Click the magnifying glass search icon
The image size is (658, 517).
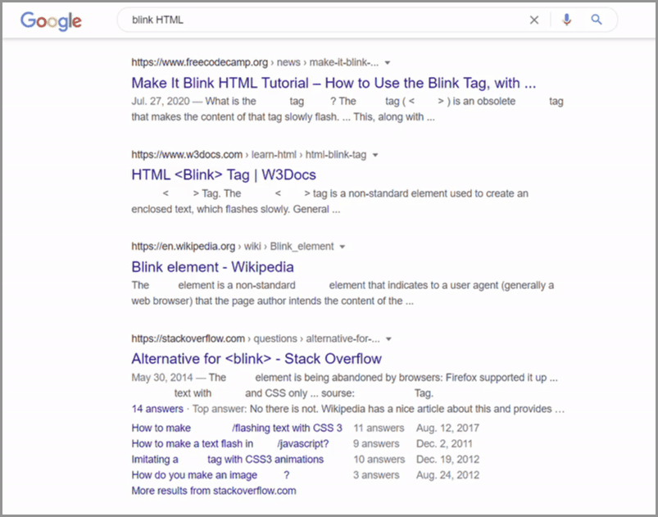[597, 20]
